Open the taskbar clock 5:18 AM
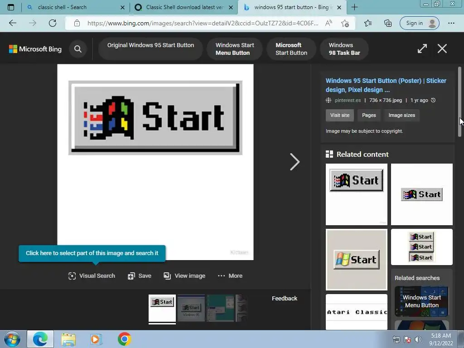The width and height of the screenshot is (464, 348). (441, 339)
